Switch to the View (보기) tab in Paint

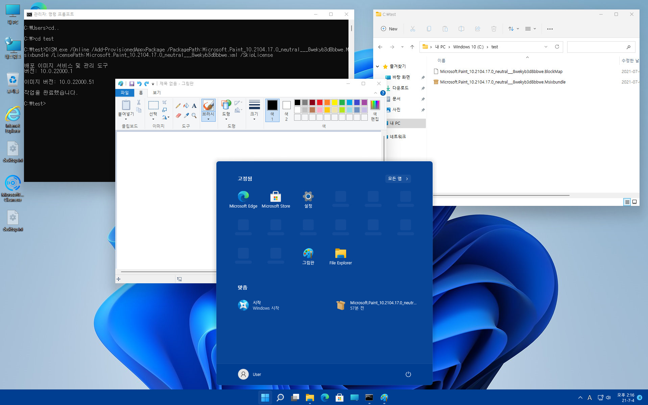click(157, 93)
